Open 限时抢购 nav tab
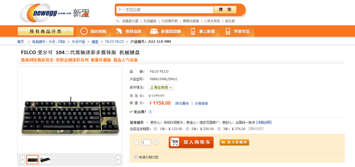Viewport: 355px width, 167px height. 94,31
